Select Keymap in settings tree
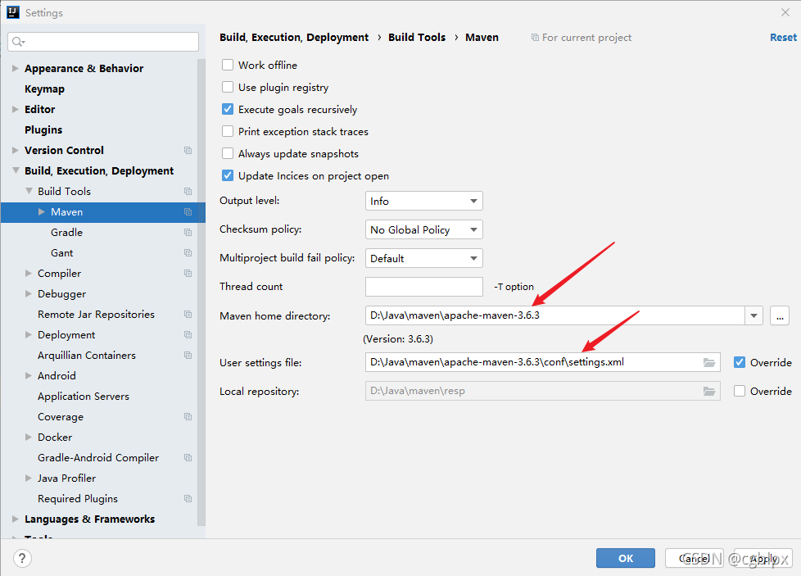 (x=44, y=89)
